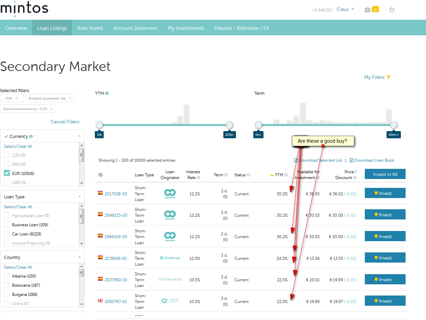Click the YTM slider 20%+ handle
This screenshot has width=426, height=320.
(229, 125)
